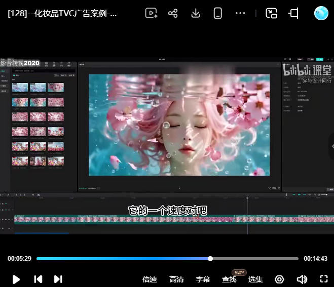This screenshot has width=334, height=287.
Task: Toggle the 字幕 subtitles option
Action: point(203,279)
